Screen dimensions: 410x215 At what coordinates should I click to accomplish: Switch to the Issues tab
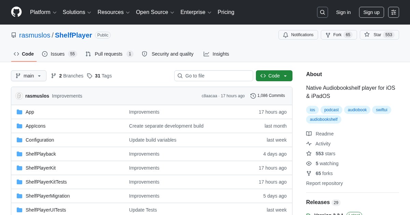point(59,54)
